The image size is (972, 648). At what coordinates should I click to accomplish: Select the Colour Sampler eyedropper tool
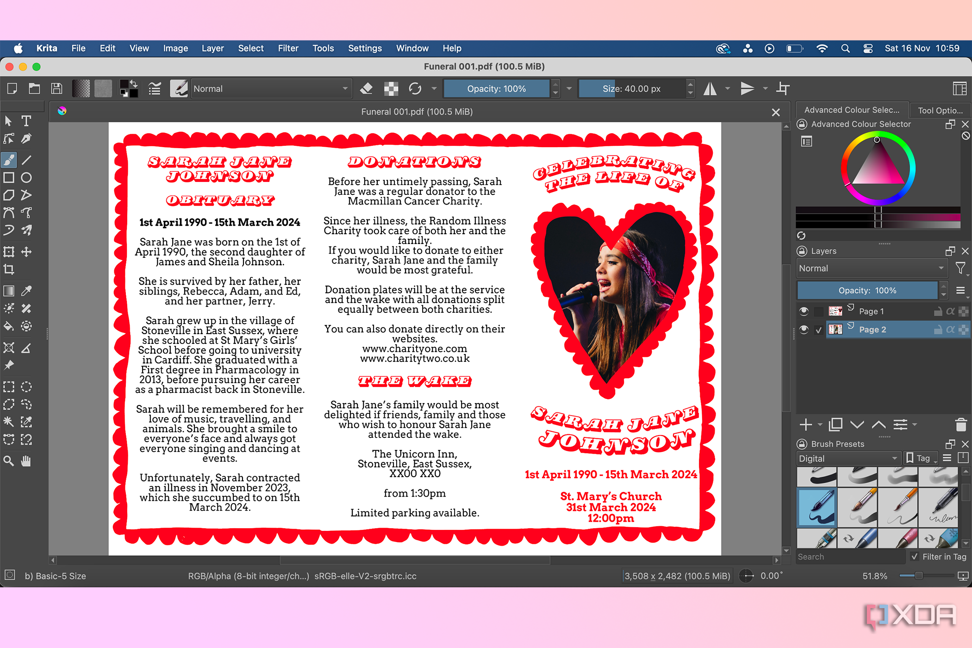point(26,291)
